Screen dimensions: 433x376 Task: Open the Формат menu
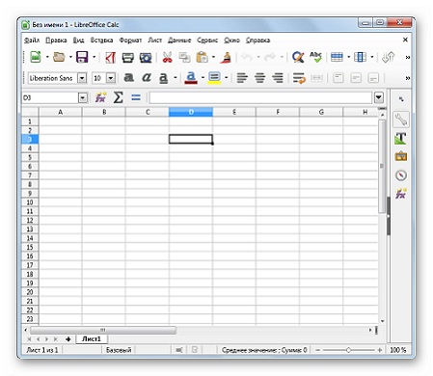pos(130,40)
